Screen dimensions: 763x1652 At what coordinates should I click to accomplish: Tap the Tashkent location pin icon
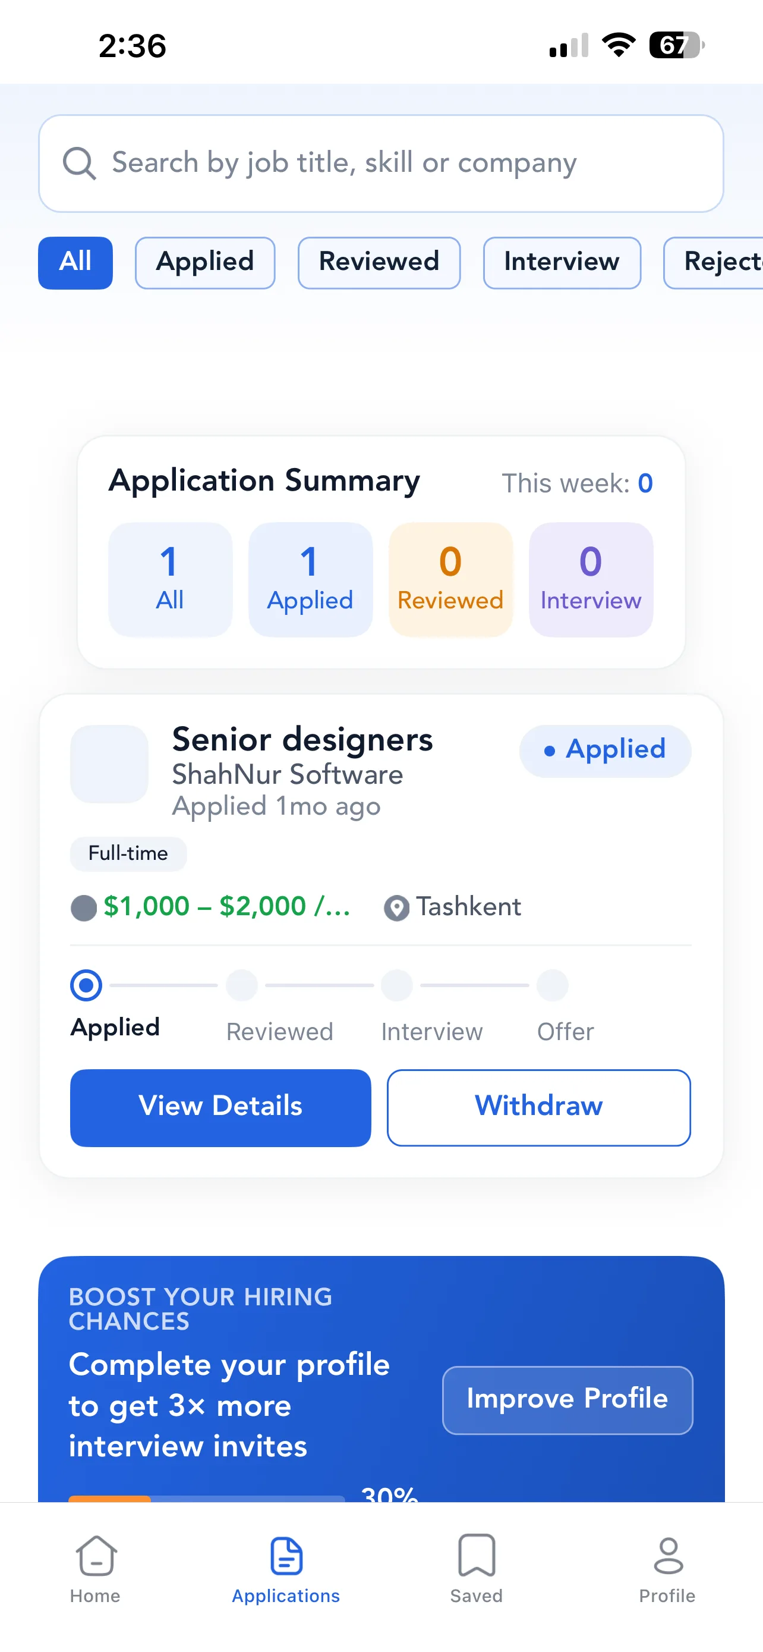point(396,908)
